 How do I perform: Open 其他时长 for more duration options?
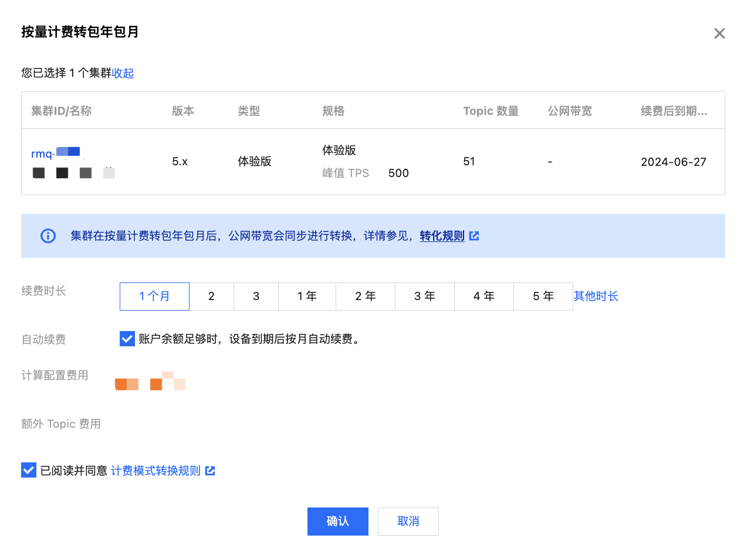tap(596, 297)
